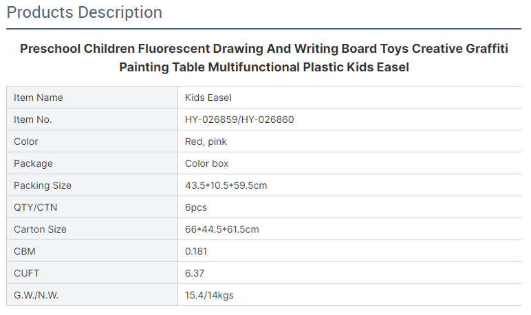This screenshot has width=531, height=315.
Task: Click the CUFT value 6.37
Action: 195,273
